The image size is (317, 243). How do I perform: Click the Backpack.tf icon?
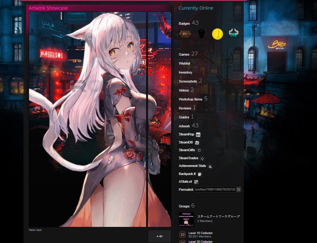point(200,174)
